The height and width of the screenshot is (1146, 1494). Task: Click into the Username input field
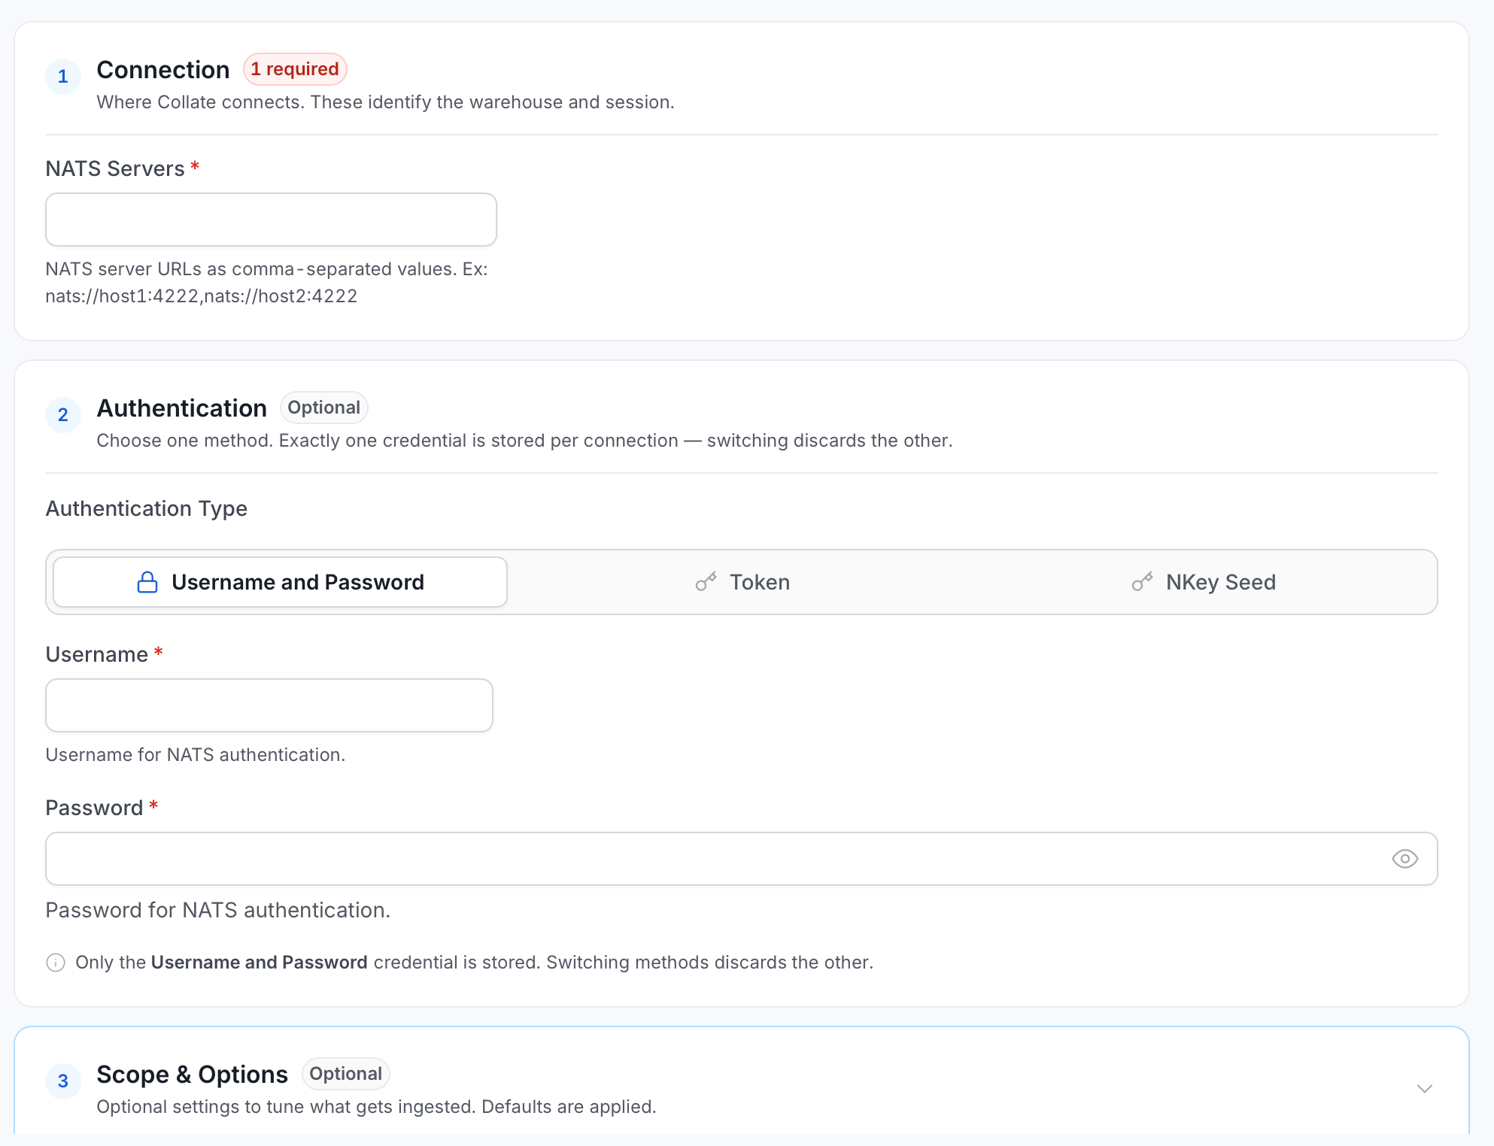click(x=269, y=705)
